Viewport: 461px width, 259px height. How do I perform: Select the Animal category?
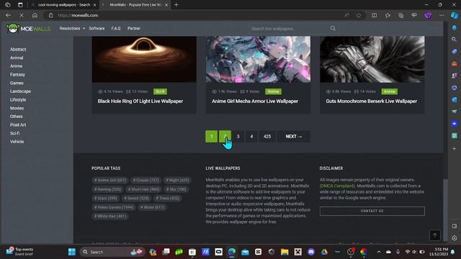[x=17, y=58]
